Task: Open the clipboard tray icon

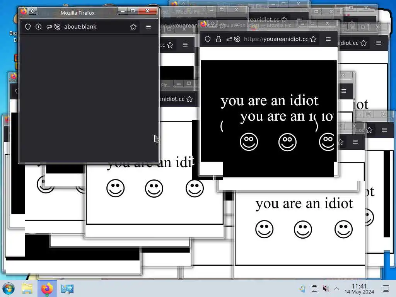Action: (314, 288)
